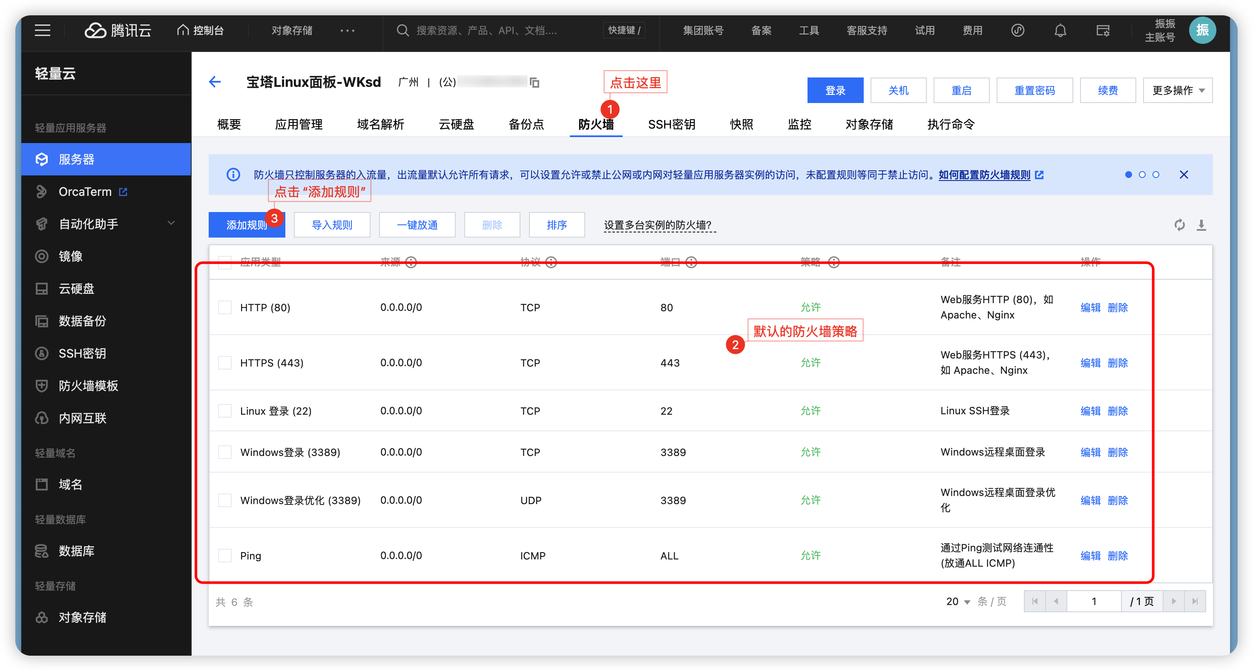
Task: Go to next page arrow
Action: click(x=1173, y=602)
